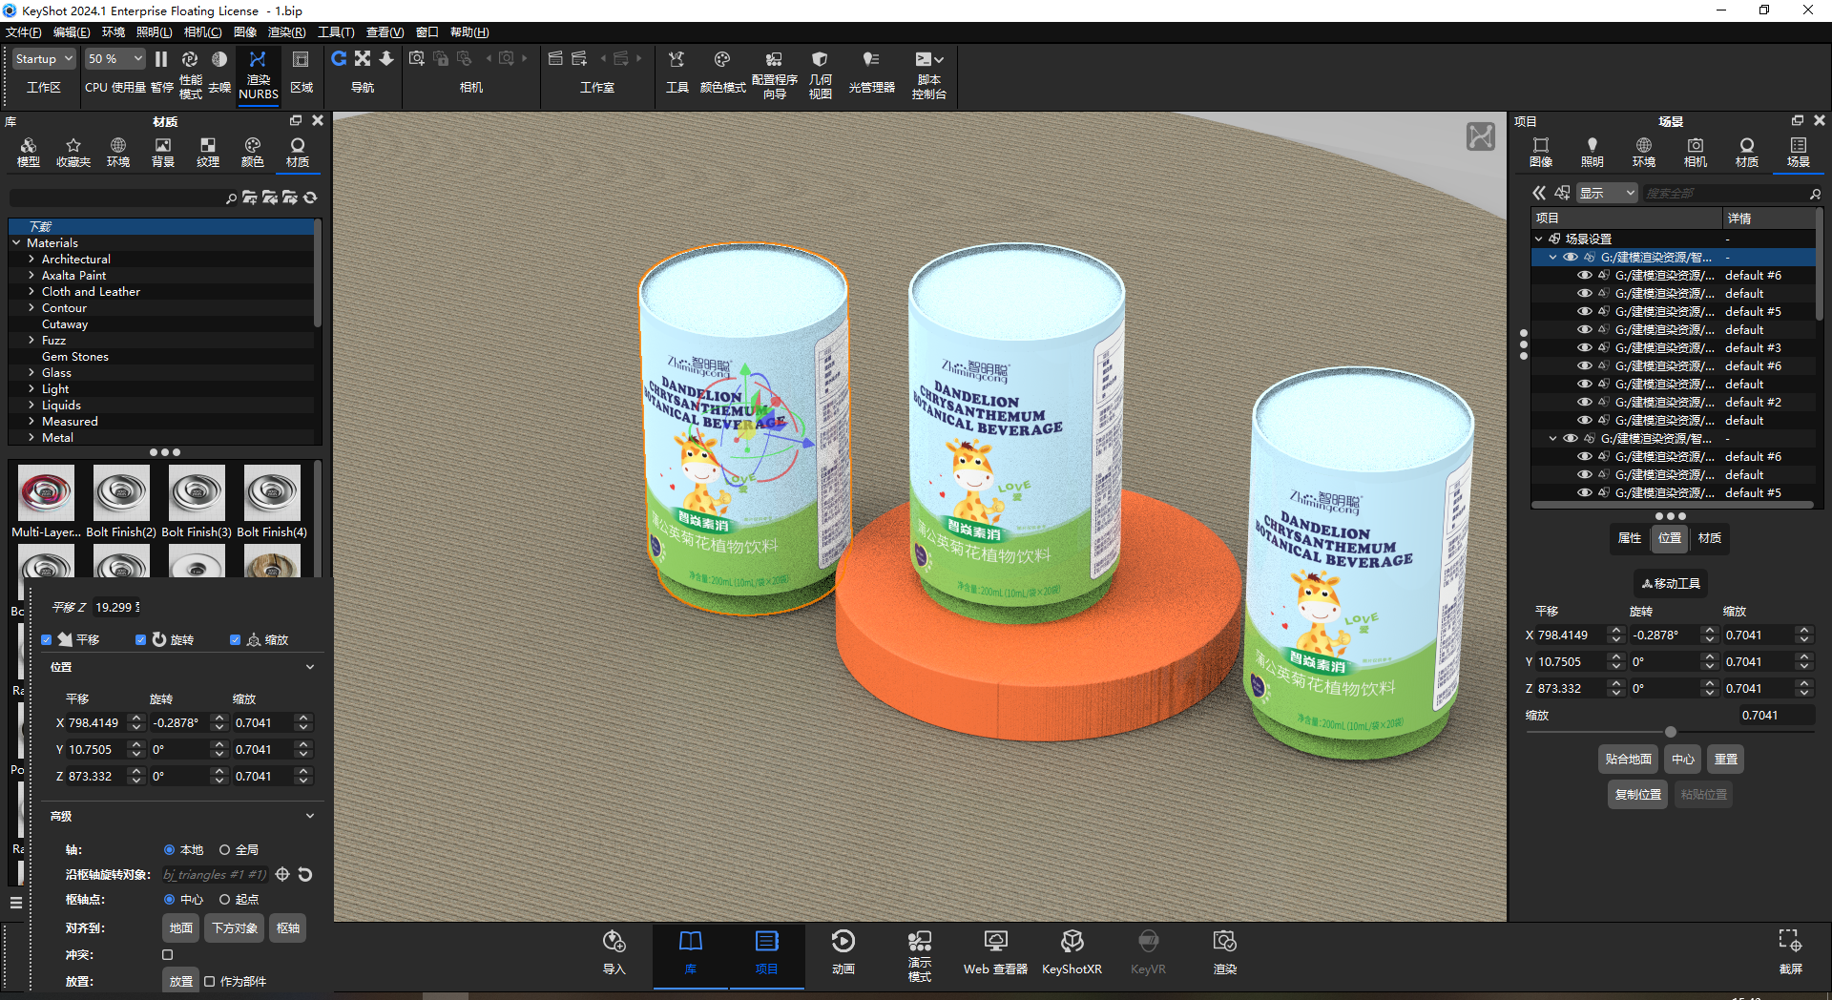This screenshot has width=1832, height=1000.
Task: Collapse the Materials tree root
Action: (16, 242)
